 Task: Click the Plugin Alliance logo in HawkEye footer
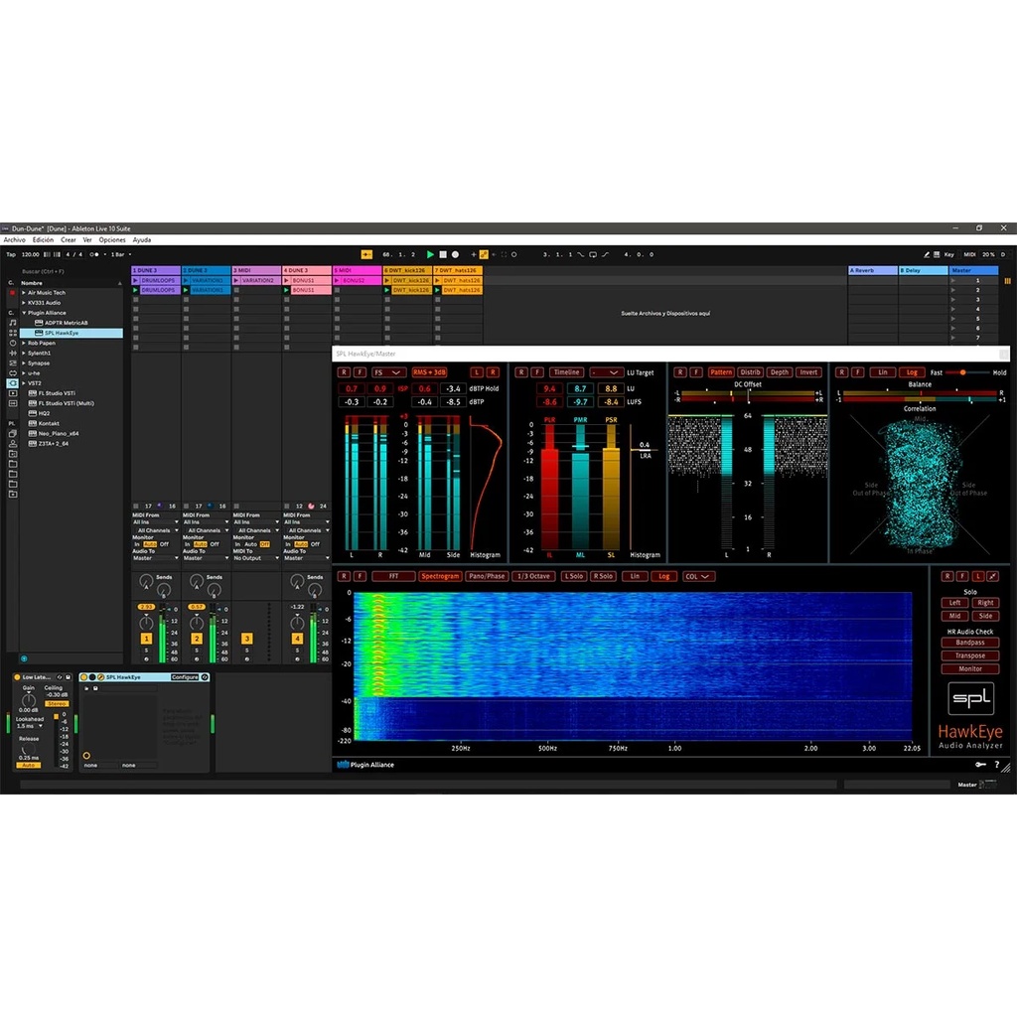click(x=365, y=765)
